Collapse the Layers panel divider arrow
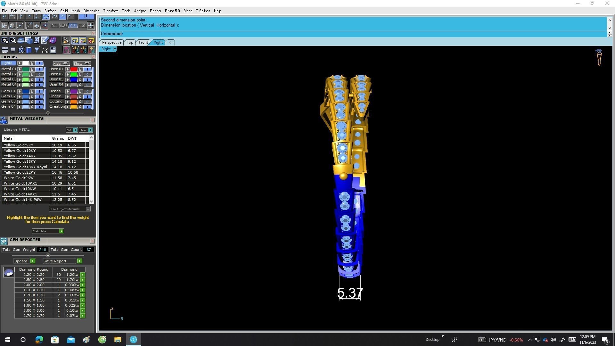The image size is (615, 346). coord(48,113)
